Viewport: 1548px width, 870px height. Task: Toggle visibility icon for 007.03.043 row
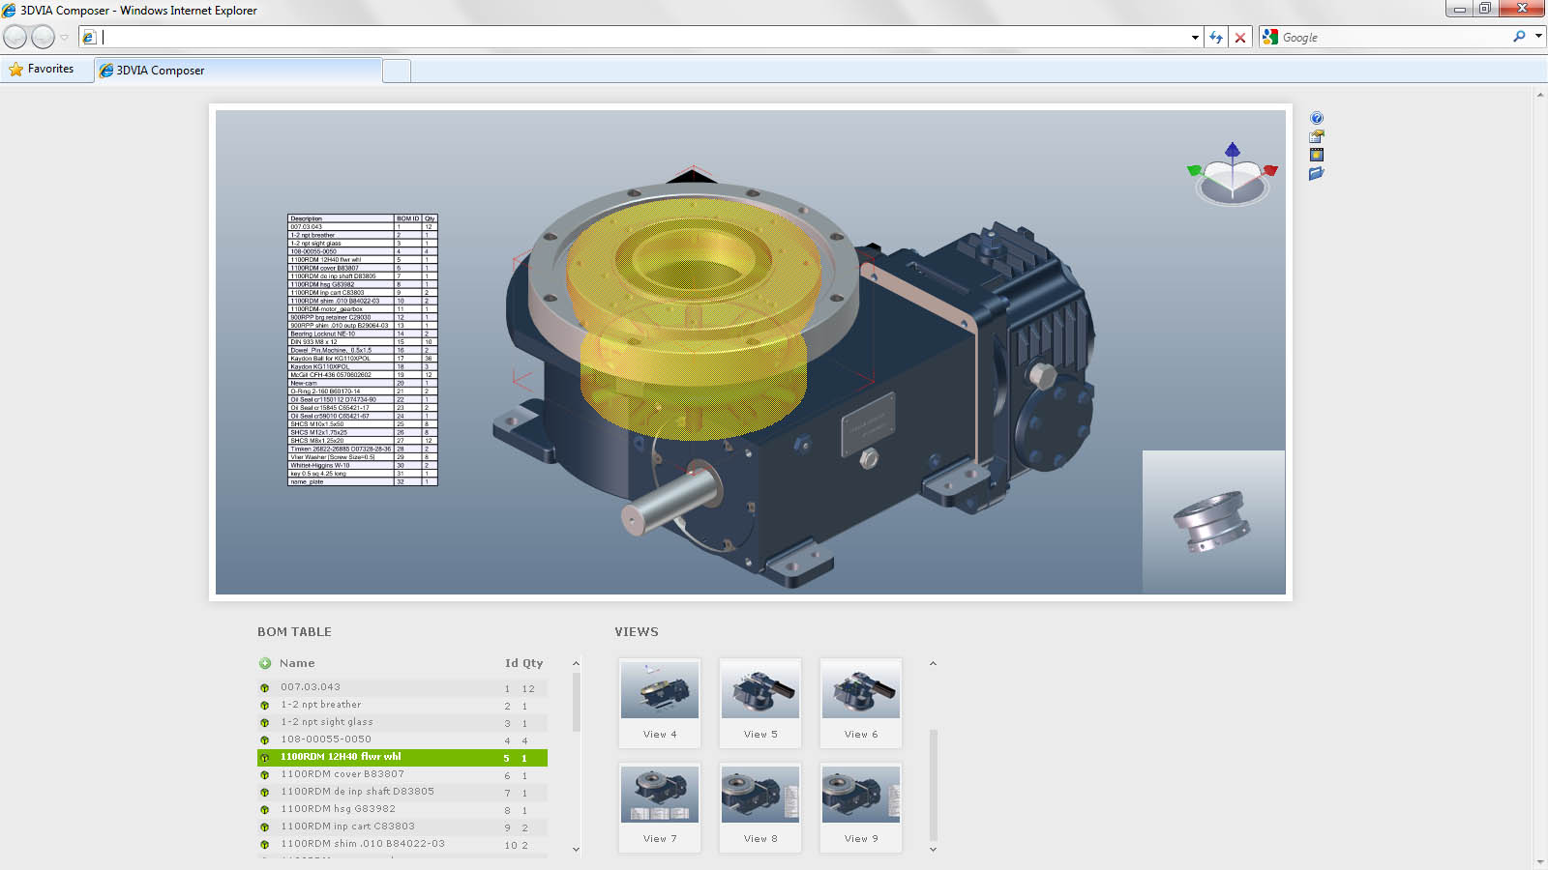pyautogui.click(x=264, y=688)
